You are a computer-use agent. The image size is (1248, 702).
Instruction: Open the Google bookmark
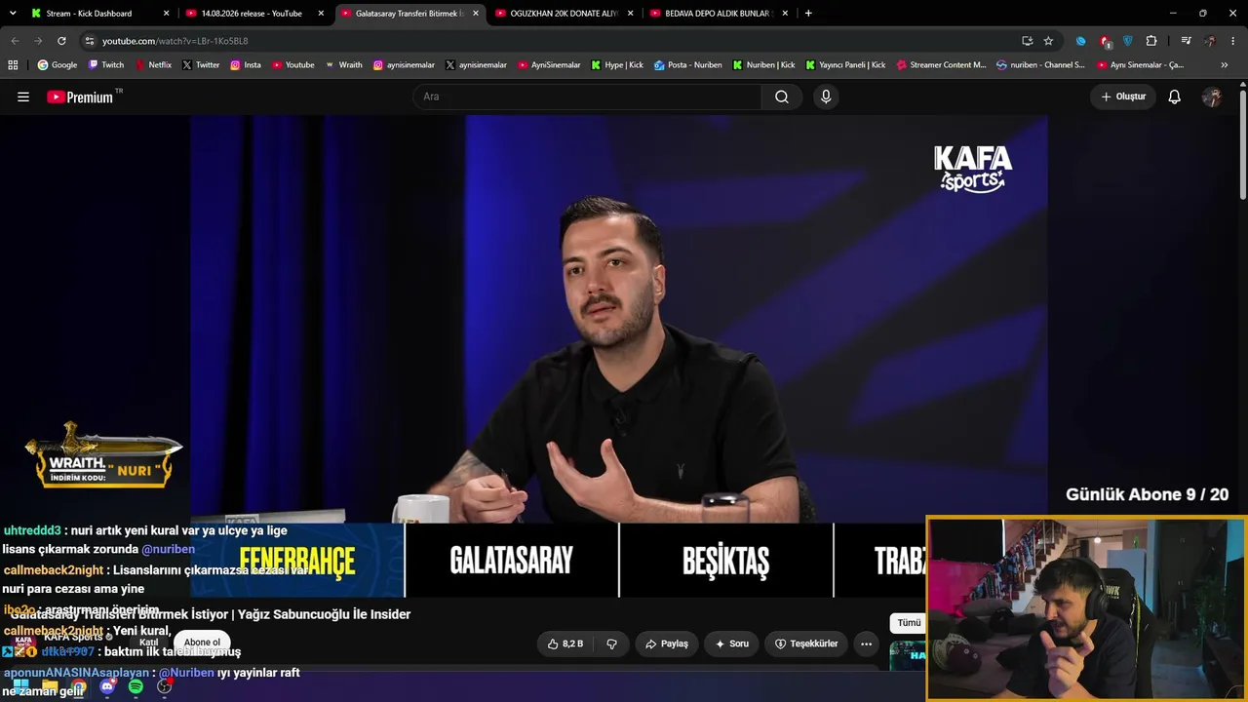click(x=58, y=65)
